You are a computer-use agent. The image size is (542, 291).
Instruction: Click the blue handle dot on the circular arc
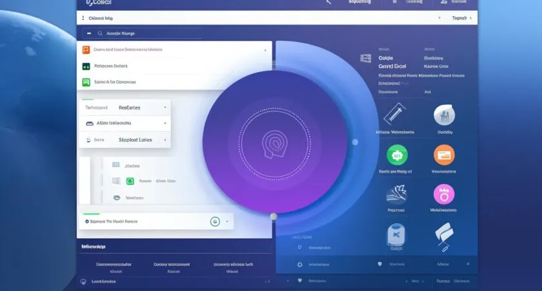point(355,142)
